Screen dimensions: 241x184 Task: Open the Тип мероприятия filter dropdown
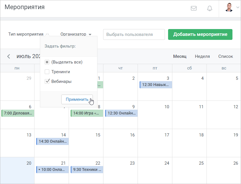pos(28,34)
